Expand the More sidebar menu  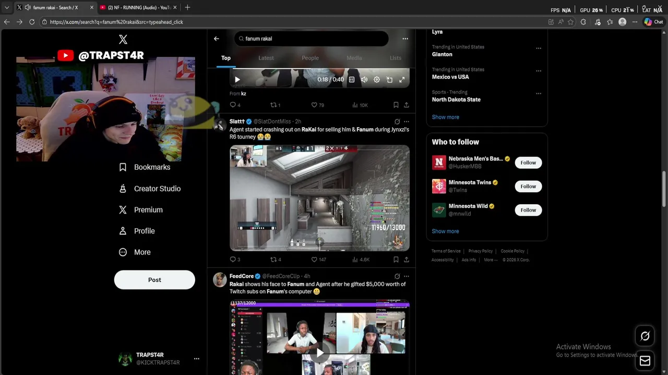point(135,252)
